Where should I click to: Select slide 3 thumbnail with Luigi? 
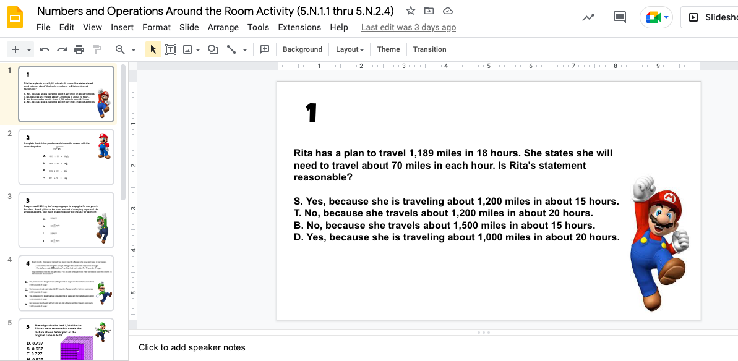66,220
